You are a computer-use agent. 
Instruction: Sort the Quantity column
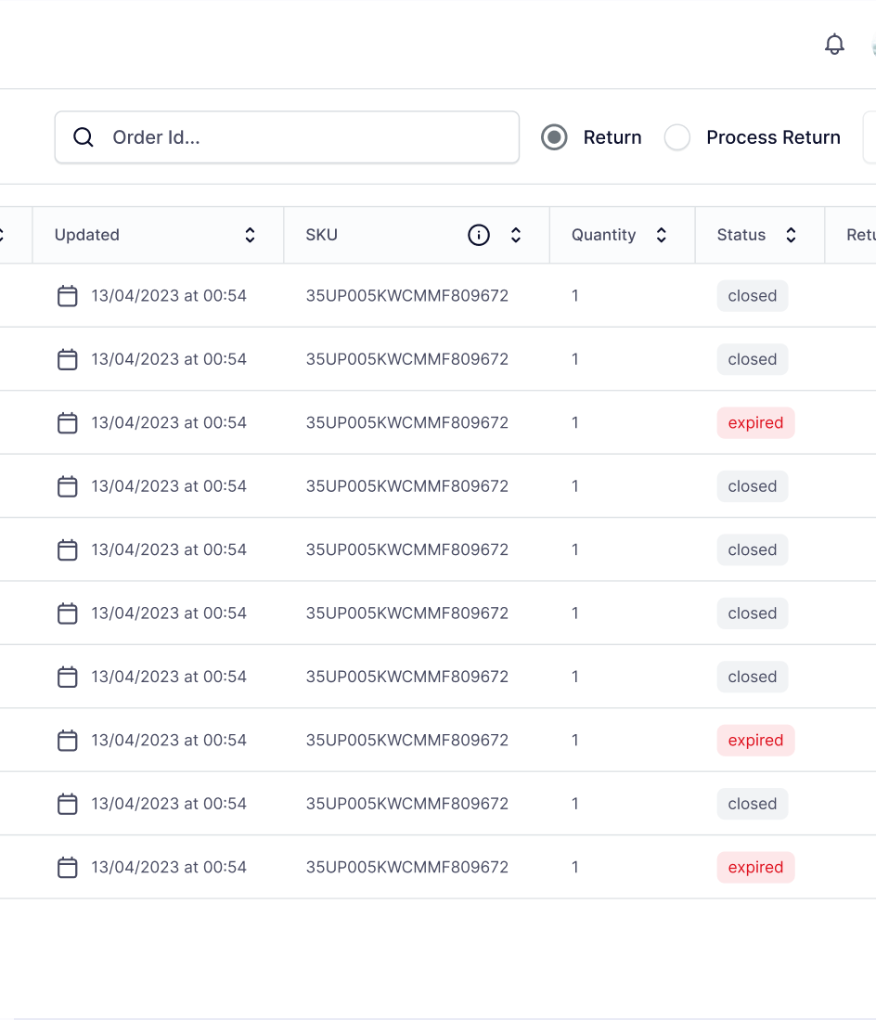click(x=662, y=236)
